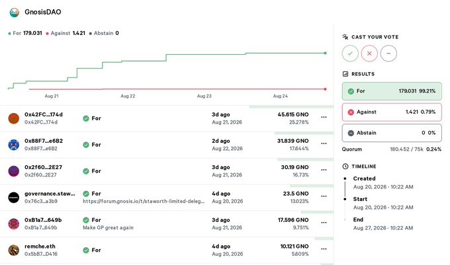Screen dimensions: 450x265
Task: Click the Created timeline marker dot
Action: pyautogui.click(x=345, y=178)
